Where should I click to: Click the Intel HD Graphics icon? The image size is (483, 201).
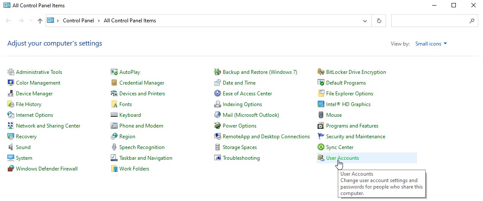pos(321,104)
